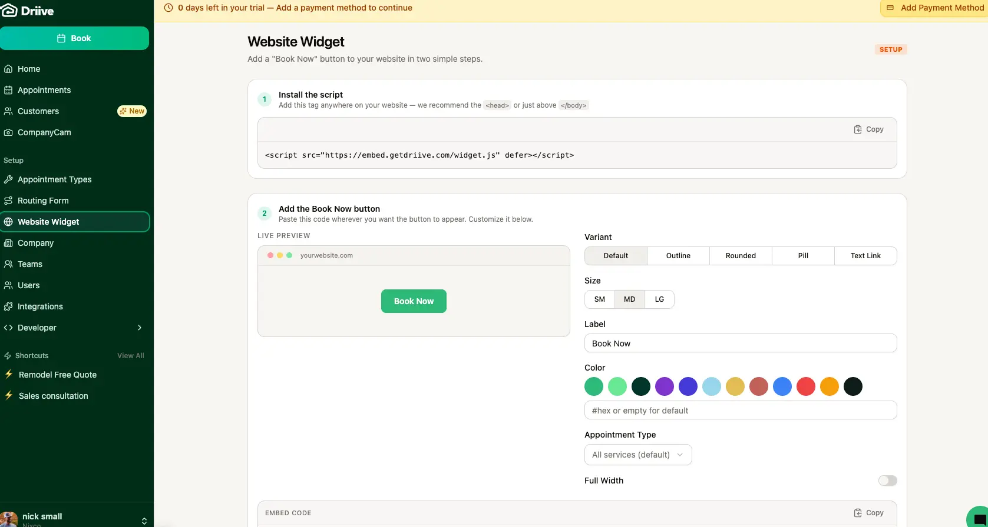Click the nick small profile avatar
988x527 pixels.
tap(9, 519)
